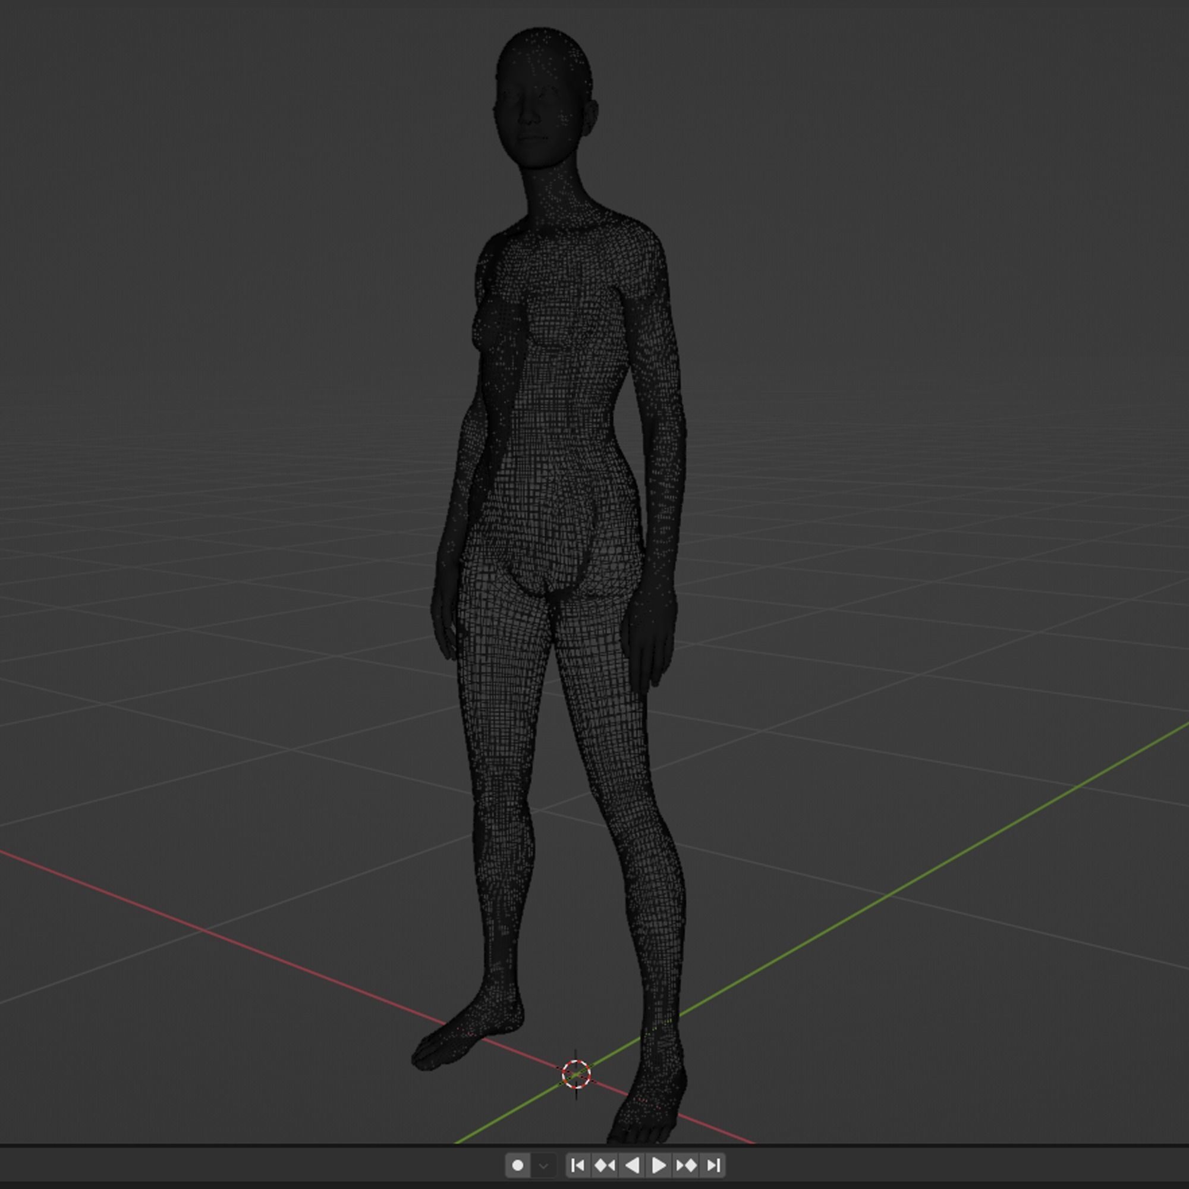This screenshot has height=1189, width=1189.
Task: Toggle the auto keying record button
Action: point(518,1165)
